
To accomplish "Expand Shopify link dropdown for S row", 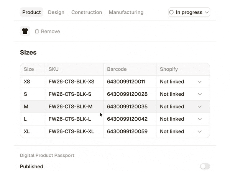I will (x=200, y=94).
